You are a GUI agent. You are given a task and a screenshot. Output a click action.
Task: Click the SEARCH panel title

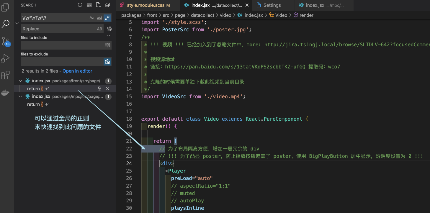(29, 5)
